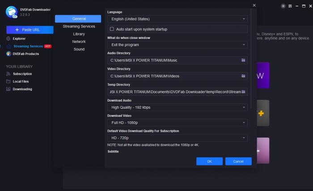This screenshot has width=313, height=191.
Task: Browse for the Audio Directory folder
Action: [x=243, y=60]
